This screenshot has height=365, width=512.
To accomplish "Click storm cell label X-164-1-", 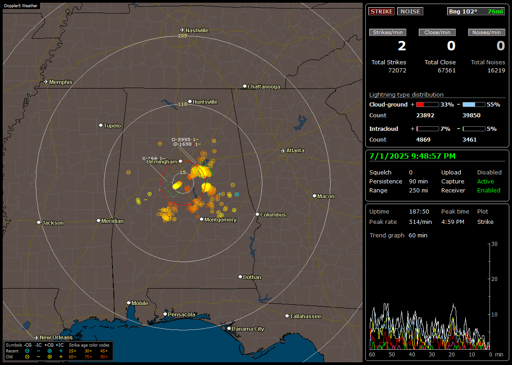I will [x=153, y=159].
